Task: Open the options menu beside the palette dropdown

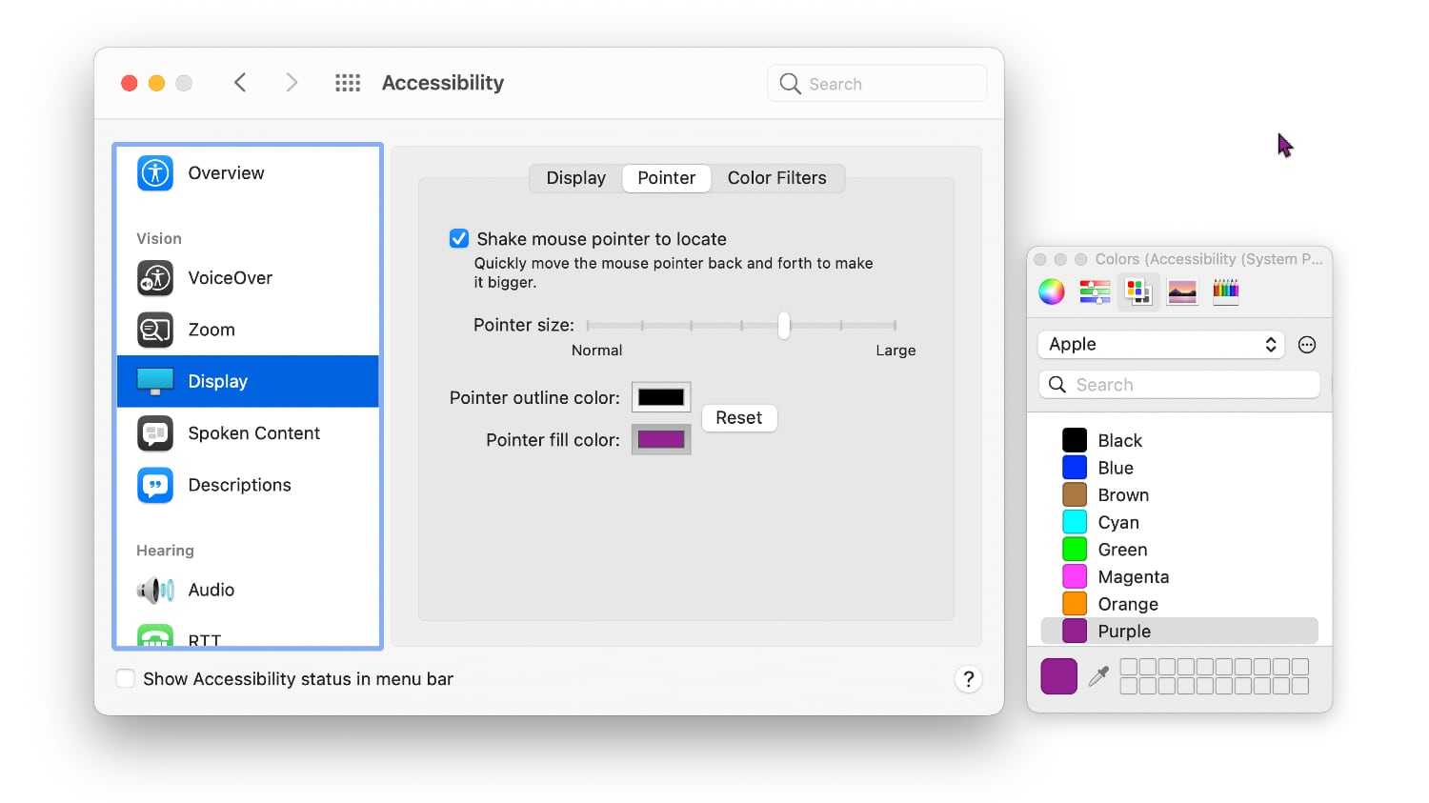Action: [1306, 344]
